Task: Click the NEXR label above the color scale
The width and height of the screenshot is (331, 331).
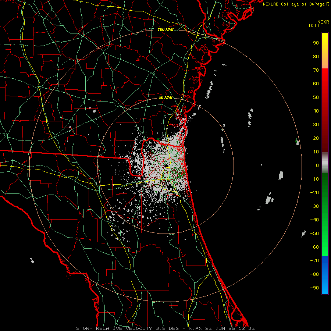Action: [x=323, y=22]
